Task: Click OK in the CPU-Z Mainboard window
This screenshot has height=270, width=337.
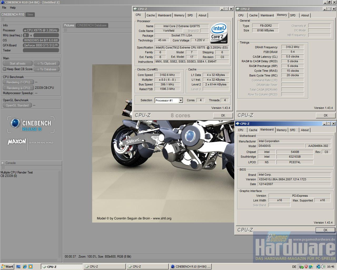Action: (325, 230)
